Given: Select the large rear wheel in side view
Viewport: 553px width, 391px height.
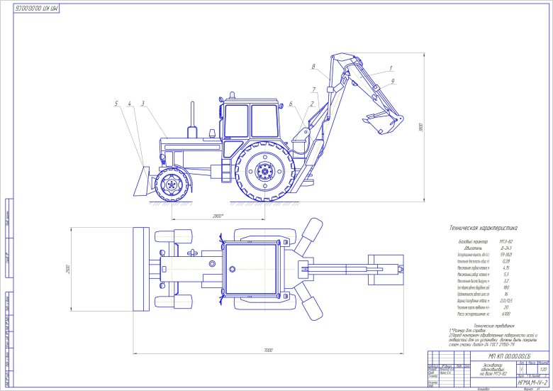Looking at the screenshot, I should tap(264, 170).
